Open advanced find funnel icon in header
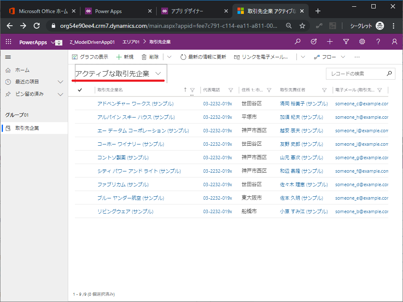The image size is (403, 302). [346, 42]
